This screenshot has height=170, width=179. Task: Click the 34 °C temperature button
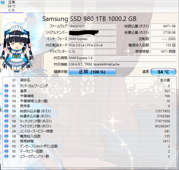pos(163,72)
